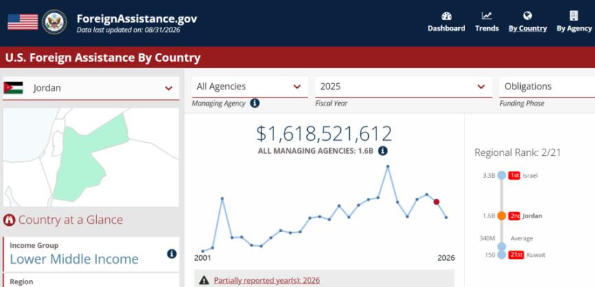Go to the By Country menu item

[x=528, y=28]
